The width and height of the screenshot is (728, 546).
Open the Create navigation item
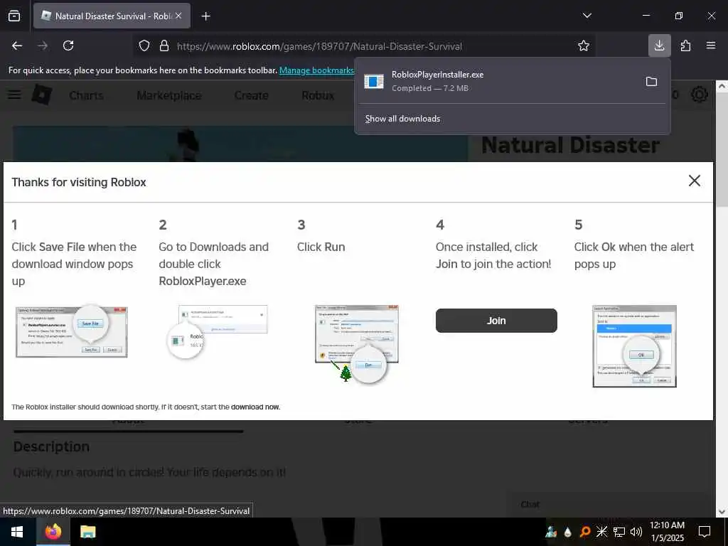(251, 96)
